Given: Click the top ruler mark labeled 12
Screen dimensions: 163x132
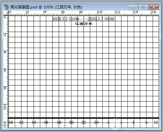Looking at the screenshot, I should (118, 12).
